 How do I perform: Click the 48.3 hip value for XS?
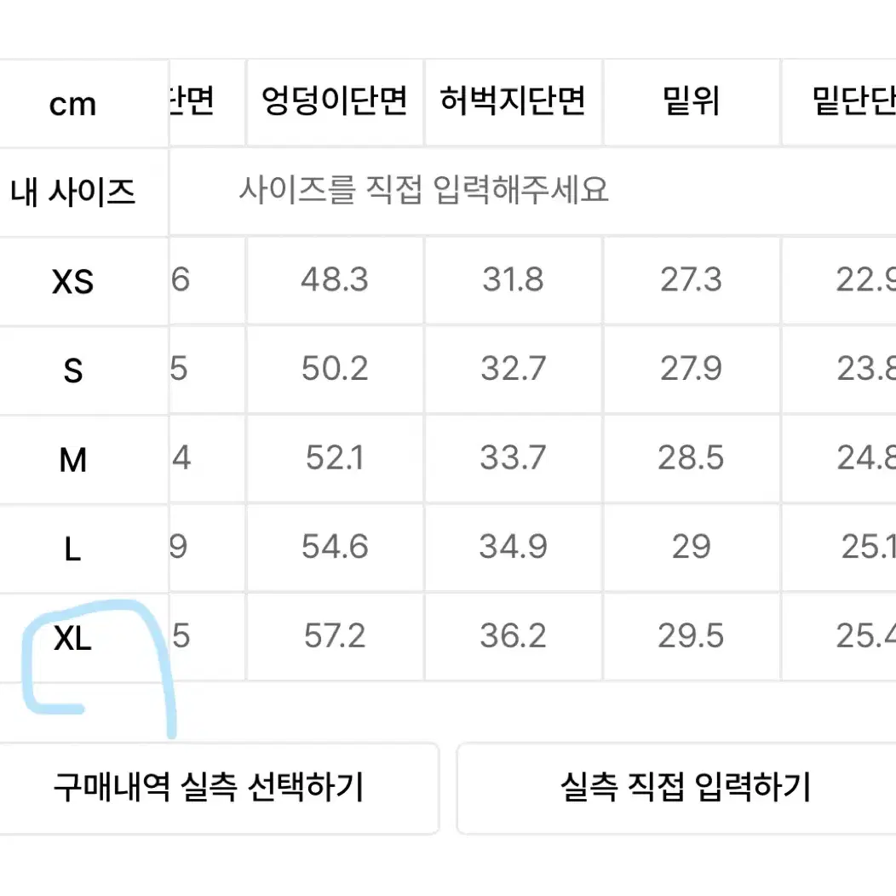point(335,280)
